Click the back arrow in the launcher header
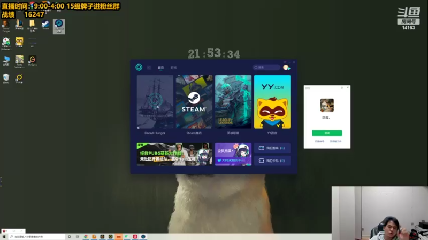 coord(149,68)
